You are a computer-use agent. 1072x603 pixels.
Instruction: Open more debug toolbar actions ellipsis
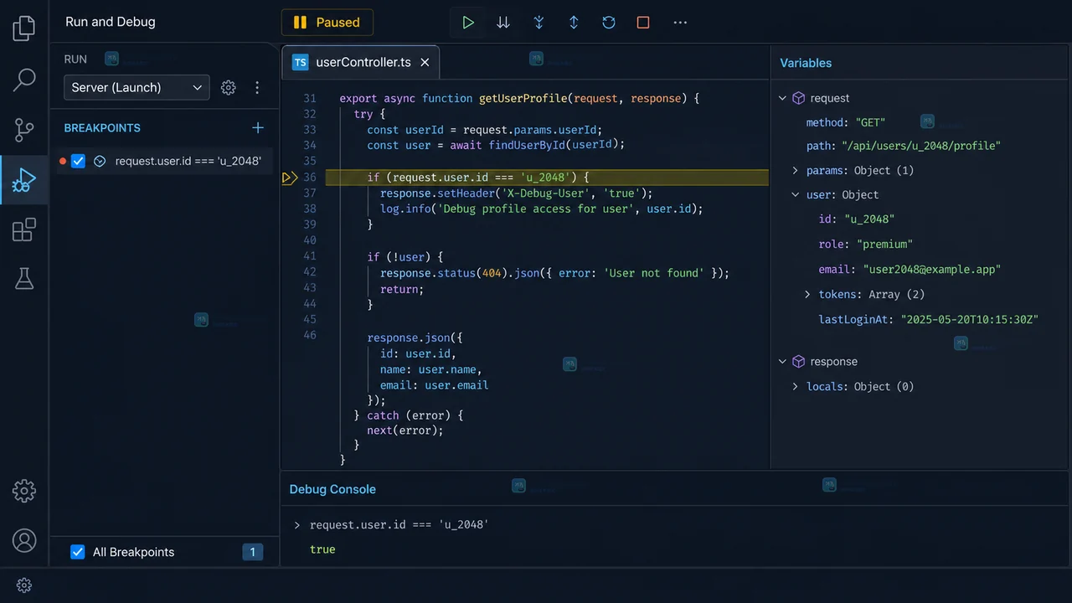(680, 23)
